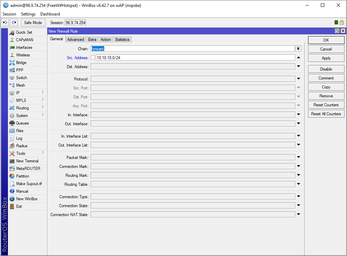Switch to the Statistics tab
This screenshot has width=347, height=256.
(122, 39)
